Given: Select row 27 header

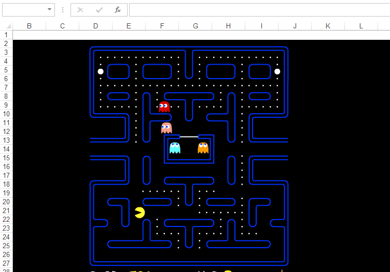Looking at the screenshot, I should click(6, 263).
